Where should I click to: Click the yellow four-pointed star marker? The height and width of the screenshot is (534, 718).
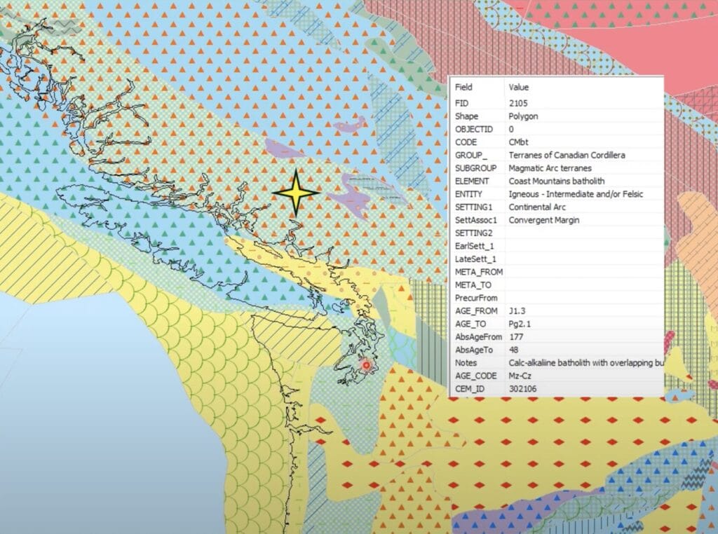[296, 192]
